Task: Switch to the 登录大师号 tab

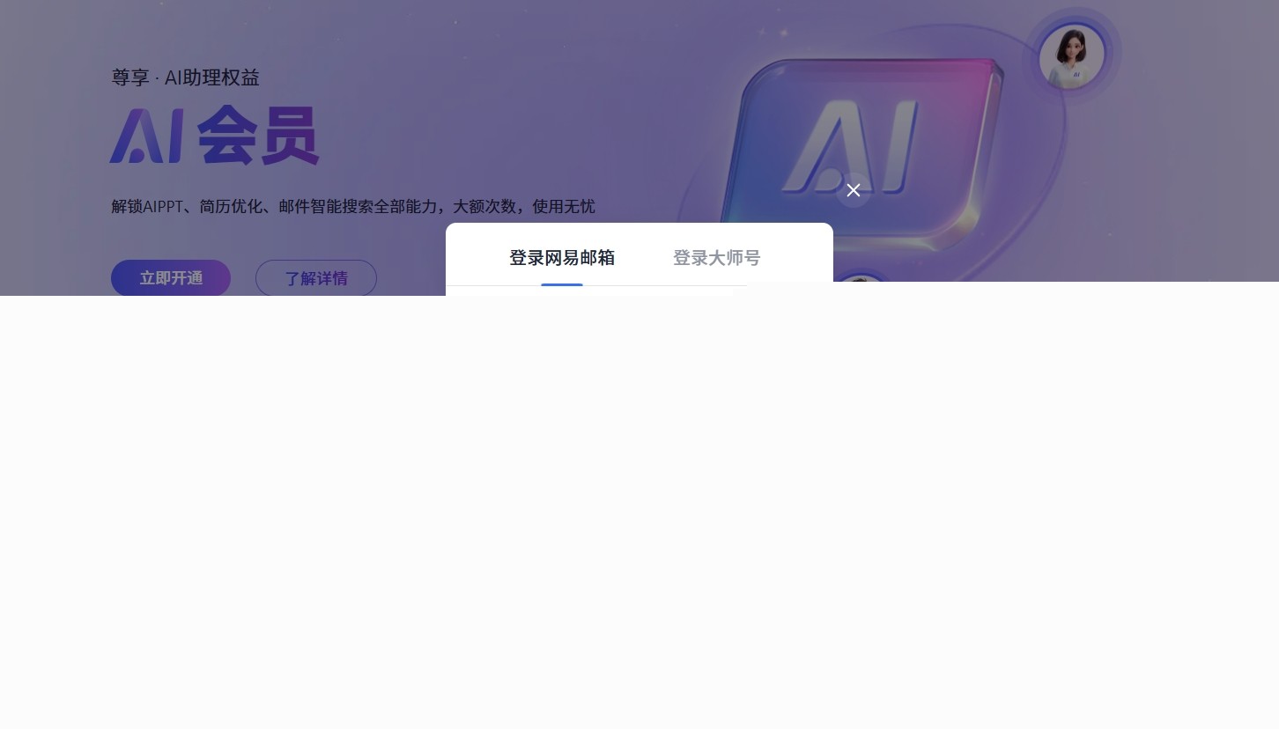Action: click(716, 258)
